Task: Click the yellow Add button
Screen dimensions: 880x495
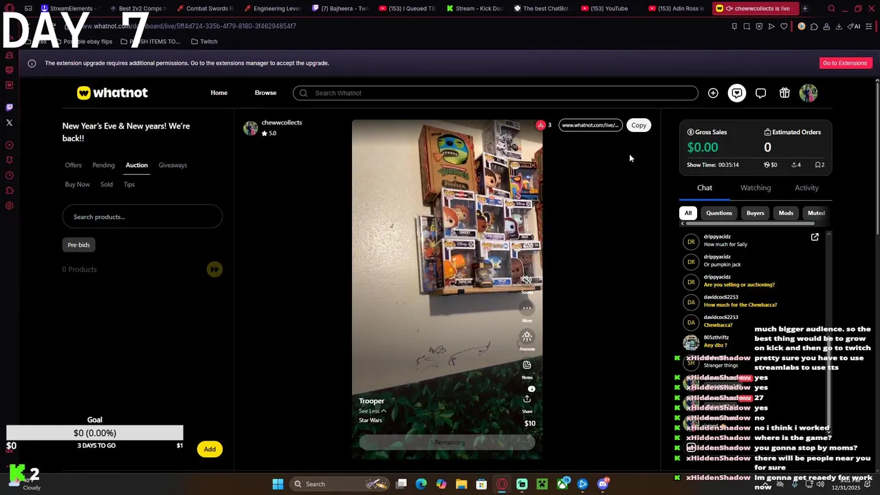Action: coord(210,449)
